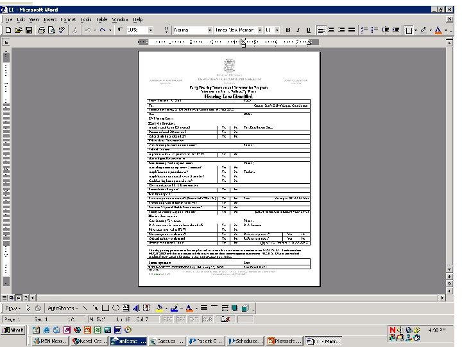Open the Table menu
Viewport: 462px width, 347px height.
tap(101, 19)
